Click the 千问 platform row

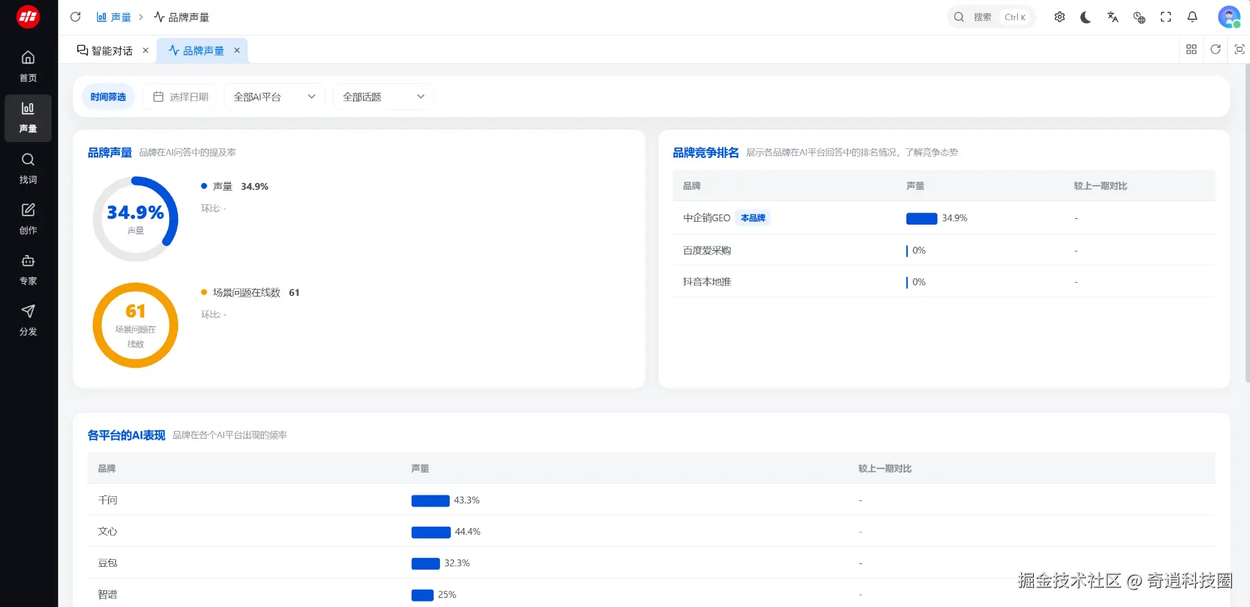[651, 500]
